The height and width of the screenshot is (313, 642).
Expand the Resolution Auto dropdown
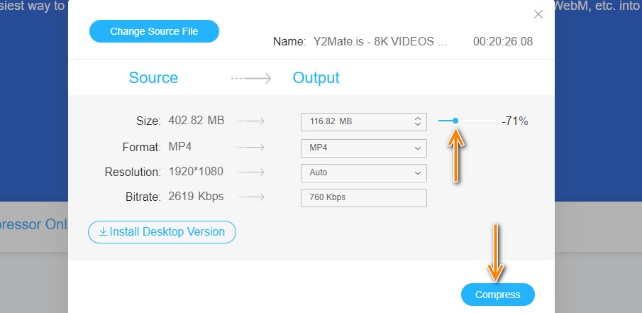coord(363,172)
